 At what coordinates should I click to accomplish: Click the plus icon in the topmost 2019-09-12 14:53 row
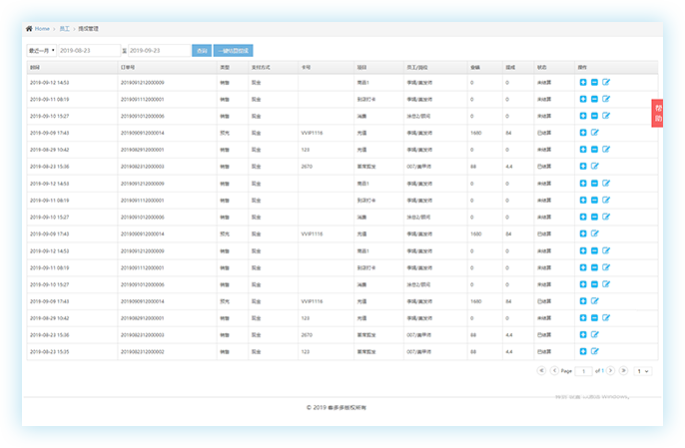583,82
